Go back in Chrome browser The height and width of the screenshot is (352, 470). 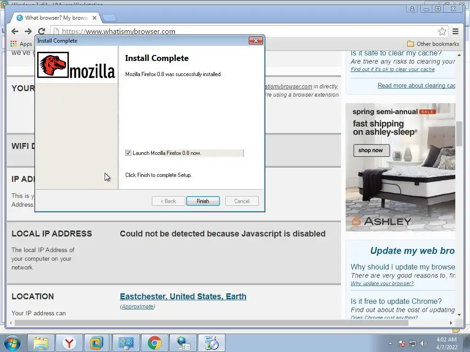click(x=15, y=32)
